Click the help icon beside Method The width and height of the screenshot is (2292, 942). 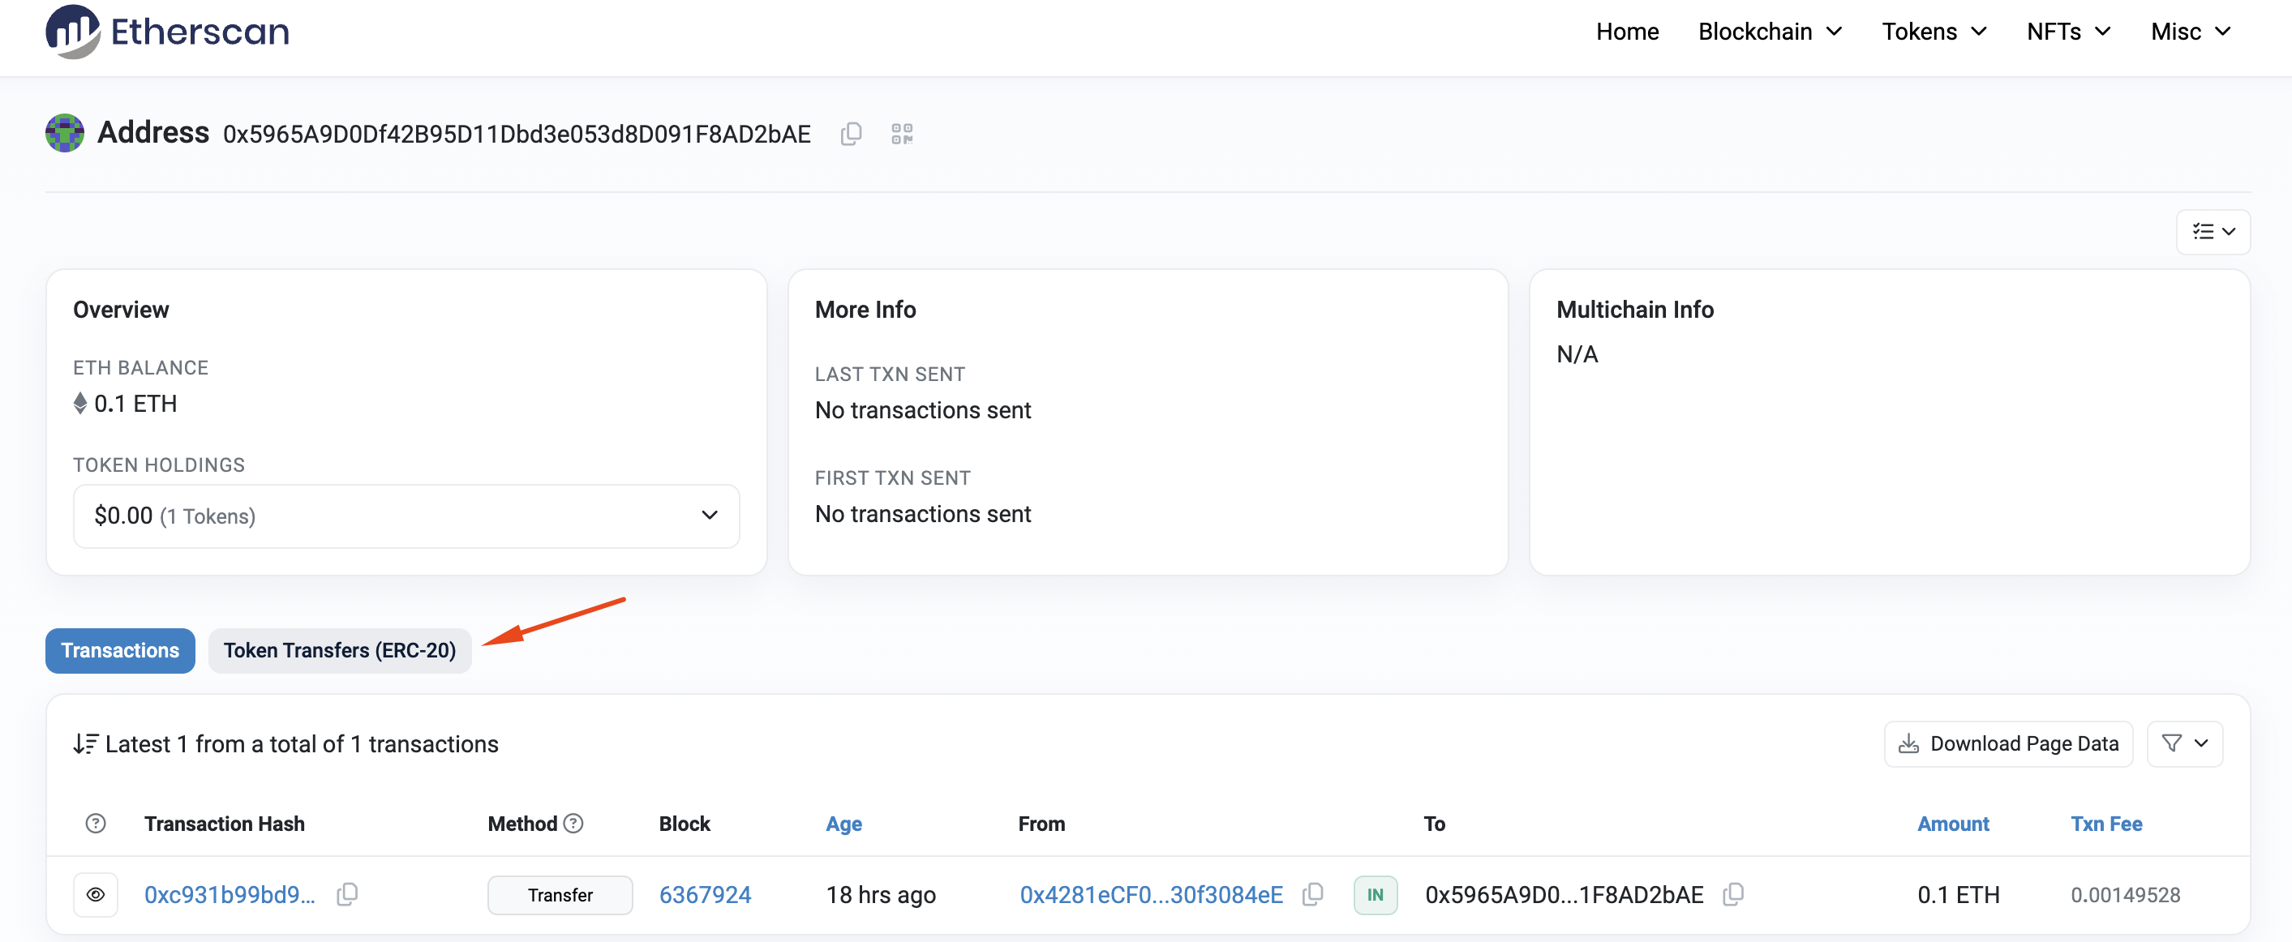click(x=574, y=824)
